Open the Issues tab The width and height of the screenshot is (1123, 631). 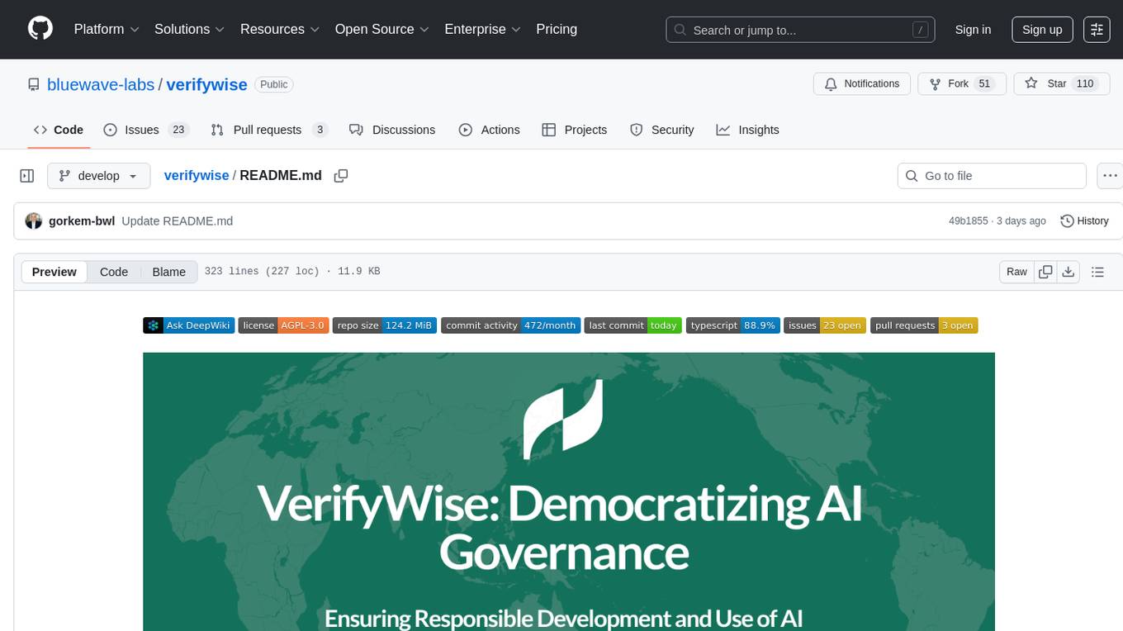pyautogui.click(x=146, y=130)
